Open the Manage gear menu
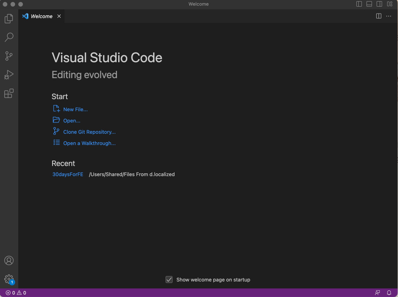The image size is (398, 297). pos(9,279)
